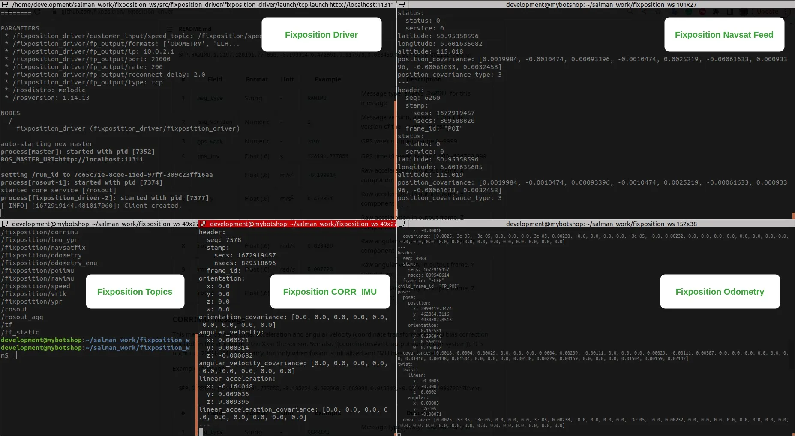This screenshot has height=436, width=795.
Task: Place cursor at the shell prompt in topics terminal
Action: (14, 355)
